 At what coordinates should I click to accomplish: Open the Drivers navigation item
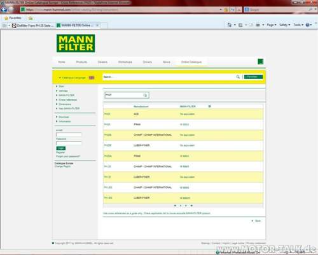(148, 62)
